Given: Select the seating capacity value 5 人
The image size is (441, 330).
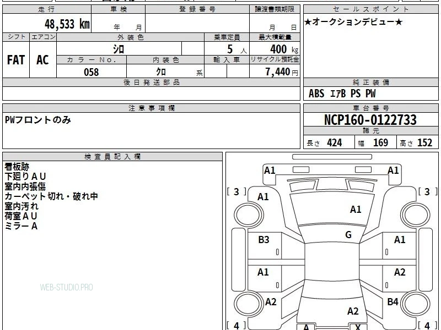Looking at the screenshot, I should (x=237, y=50).
